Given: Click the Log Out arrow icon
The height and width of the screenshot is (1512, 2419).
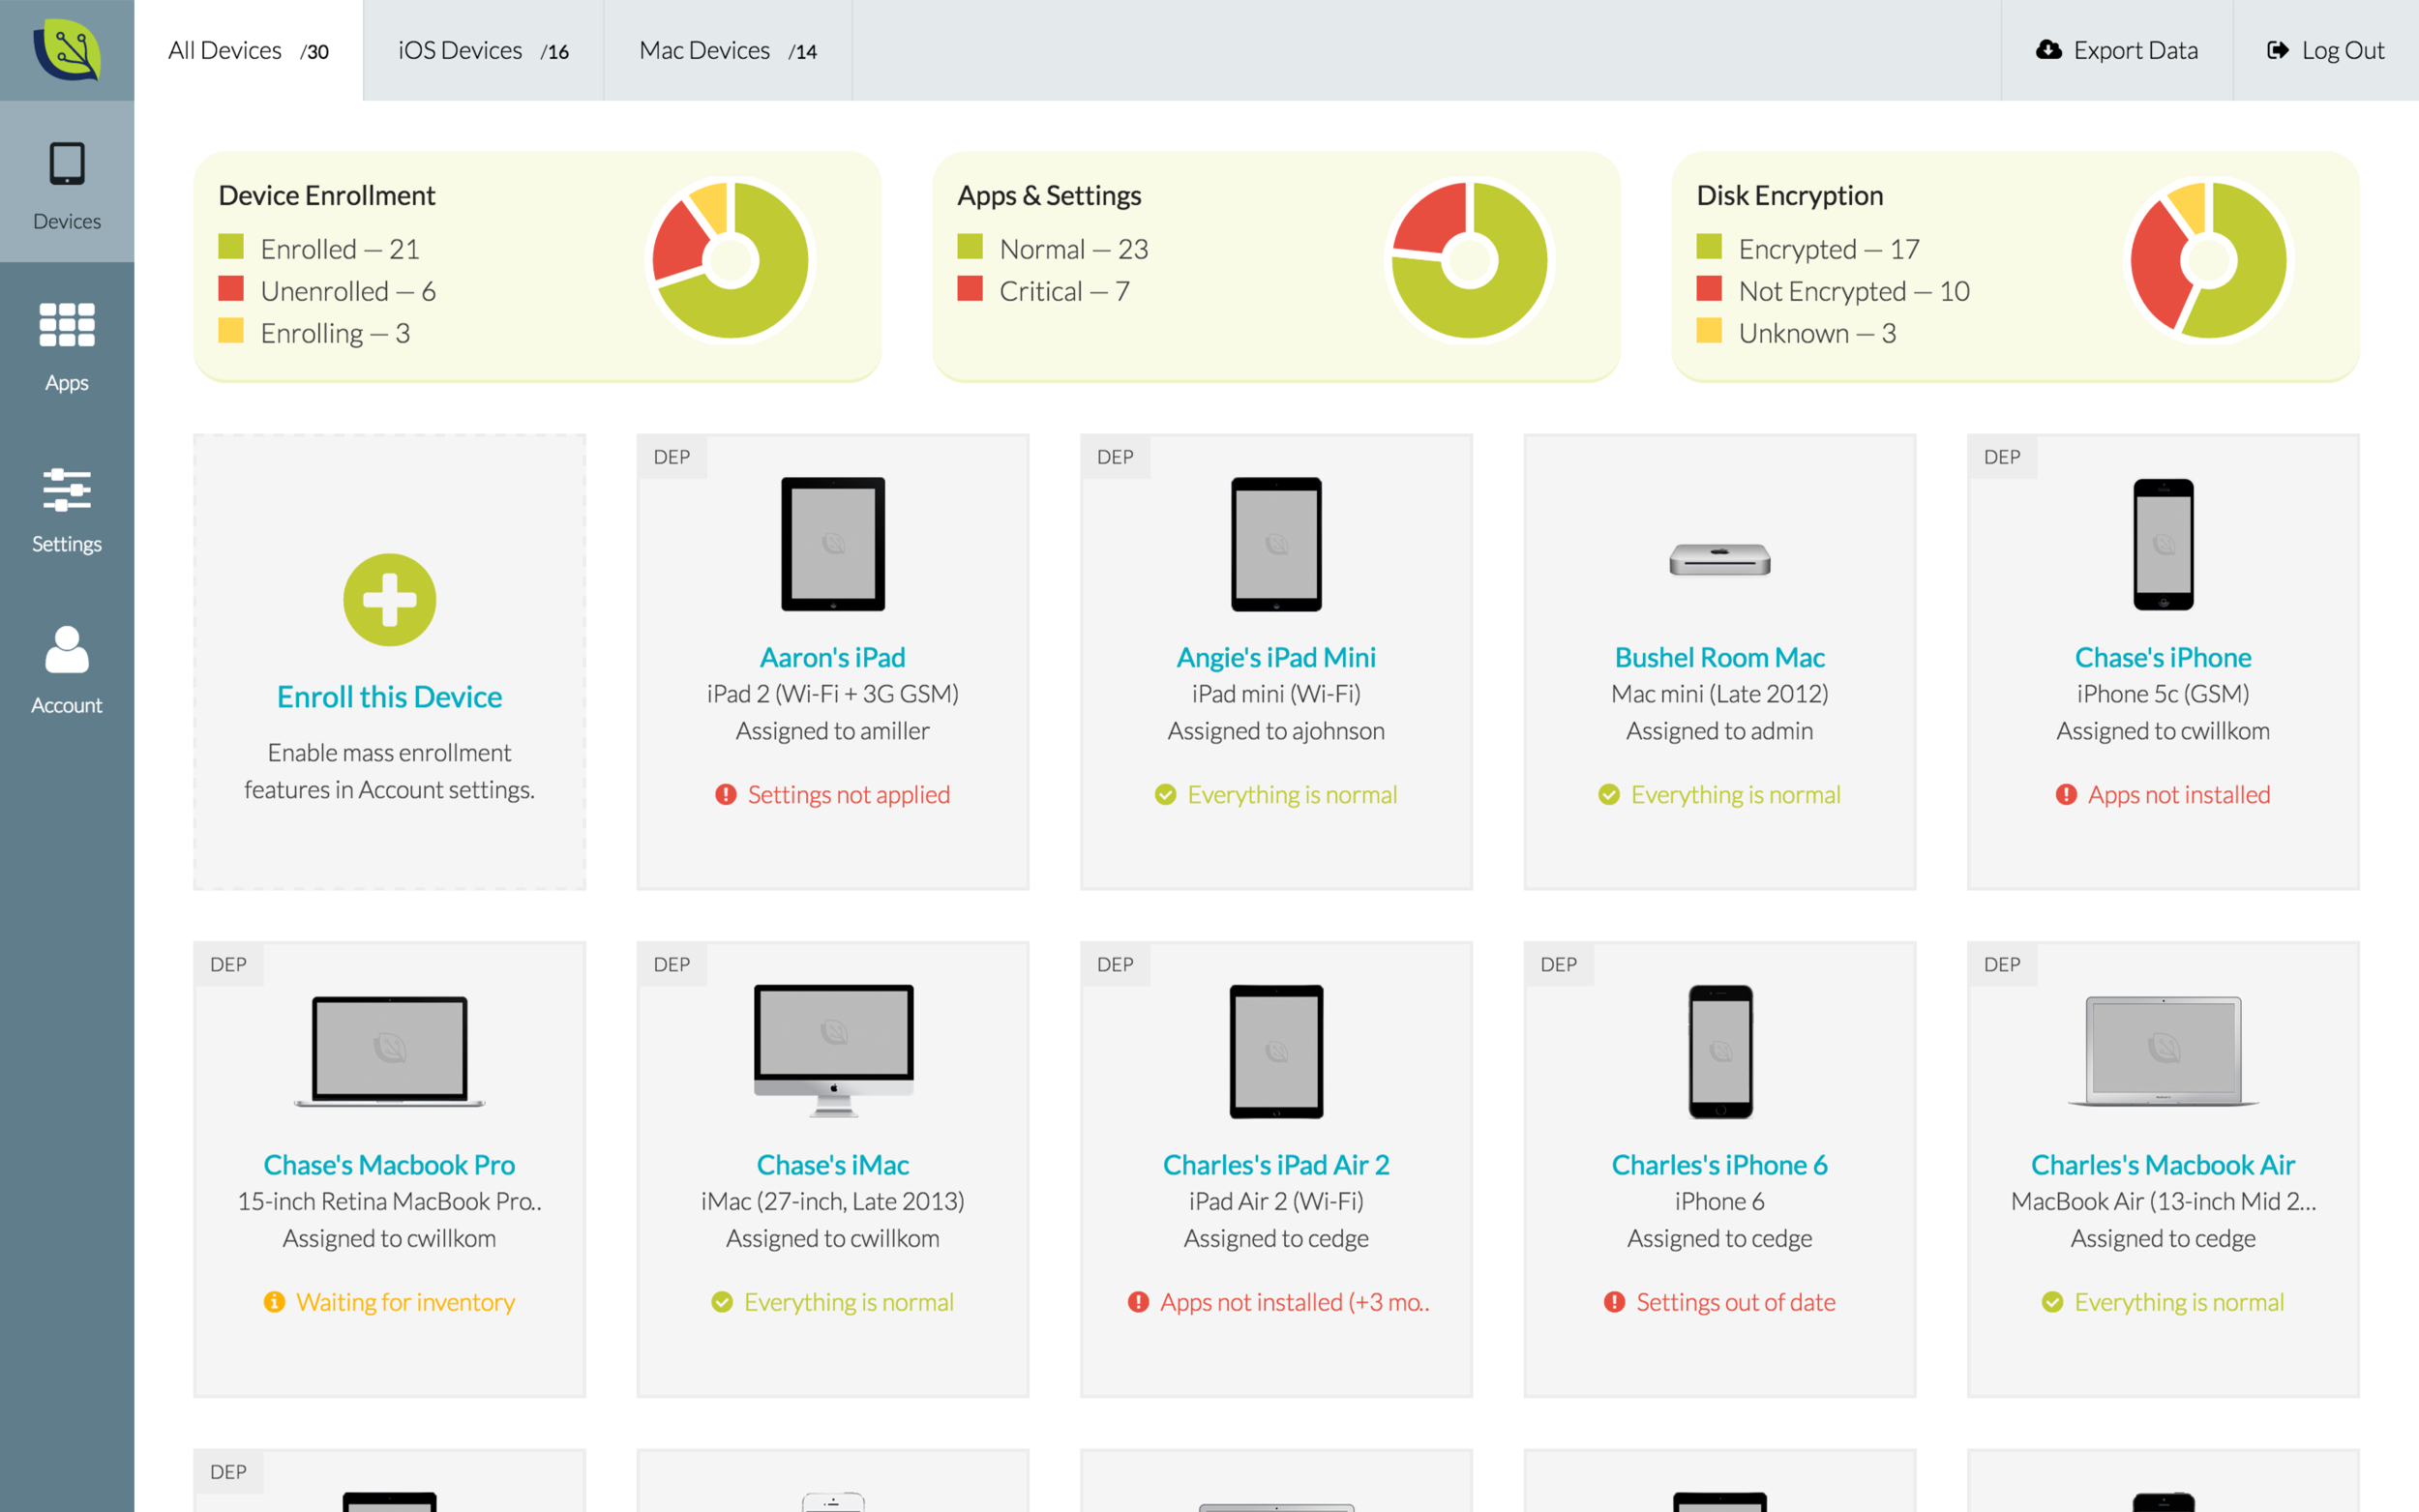Looking at the screenshot, I should click(x=2277, y=50).
